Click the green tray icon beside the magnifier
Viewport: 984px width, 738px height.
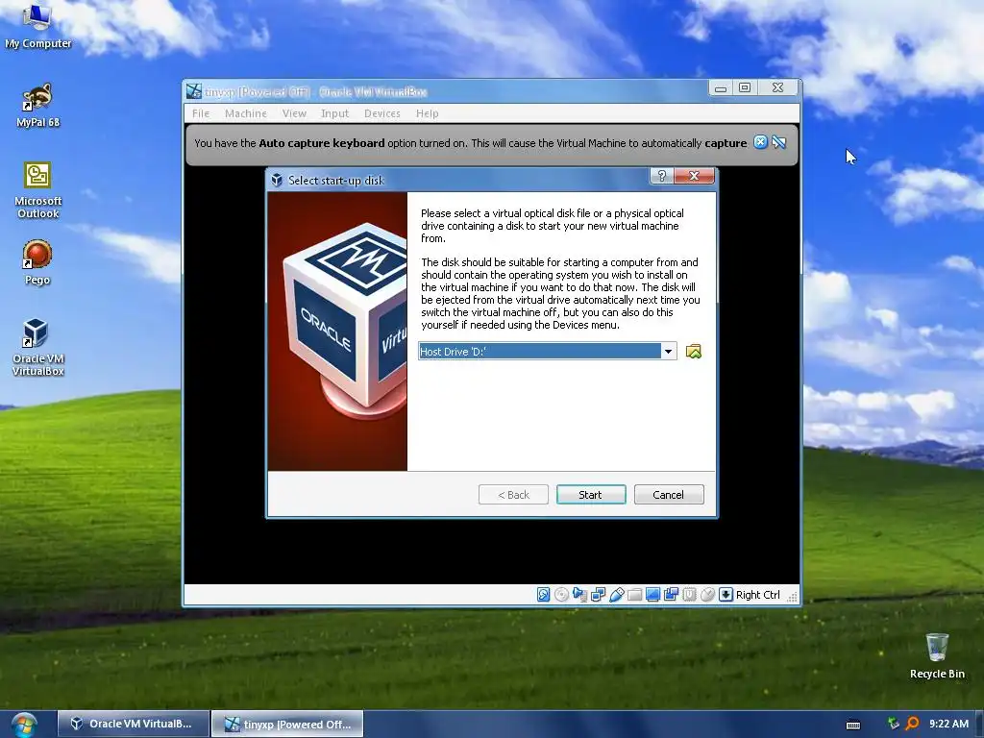tap(894, 724)
